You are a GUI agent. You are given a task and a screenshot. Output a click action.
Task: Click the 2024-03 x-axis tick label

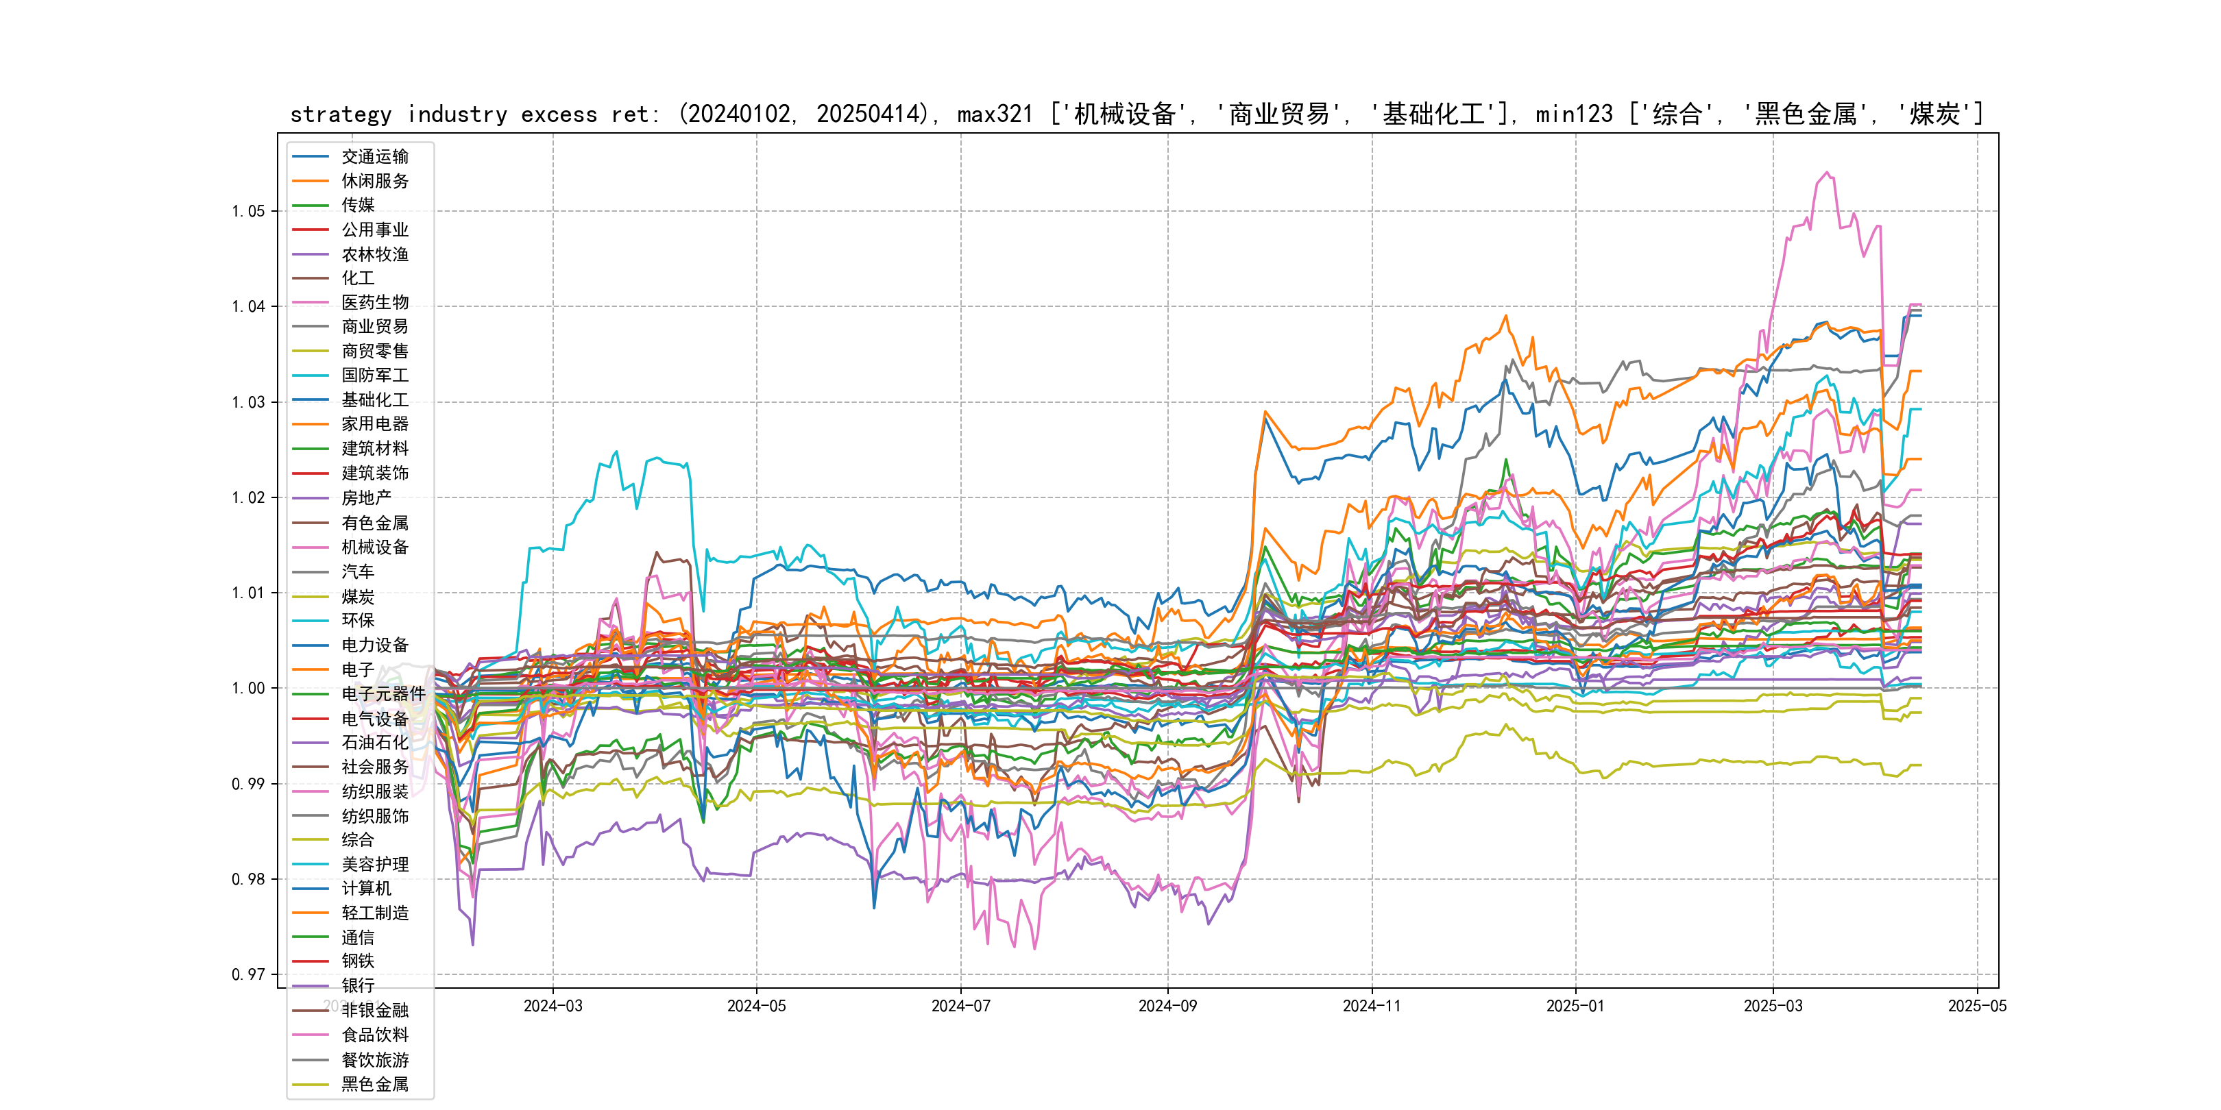pyautogui.click(x=553, y=1006)
